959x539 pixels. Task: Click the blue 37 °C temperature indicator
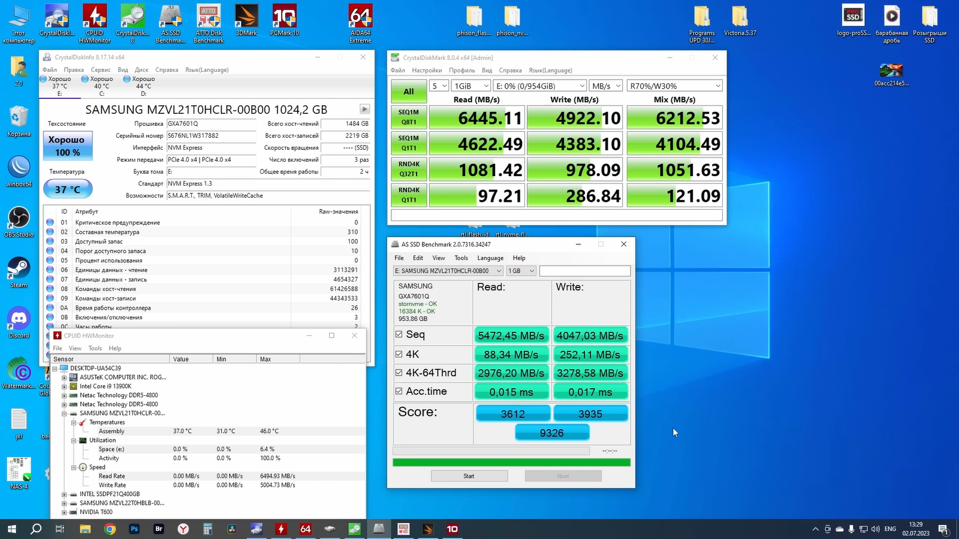pos(68,189)
